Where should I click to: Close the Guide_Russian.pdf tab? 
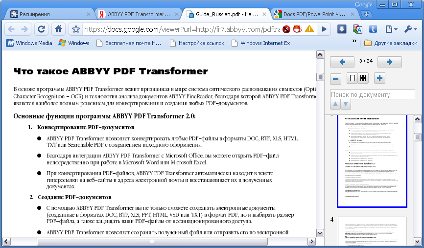click(x=264, y=14)
